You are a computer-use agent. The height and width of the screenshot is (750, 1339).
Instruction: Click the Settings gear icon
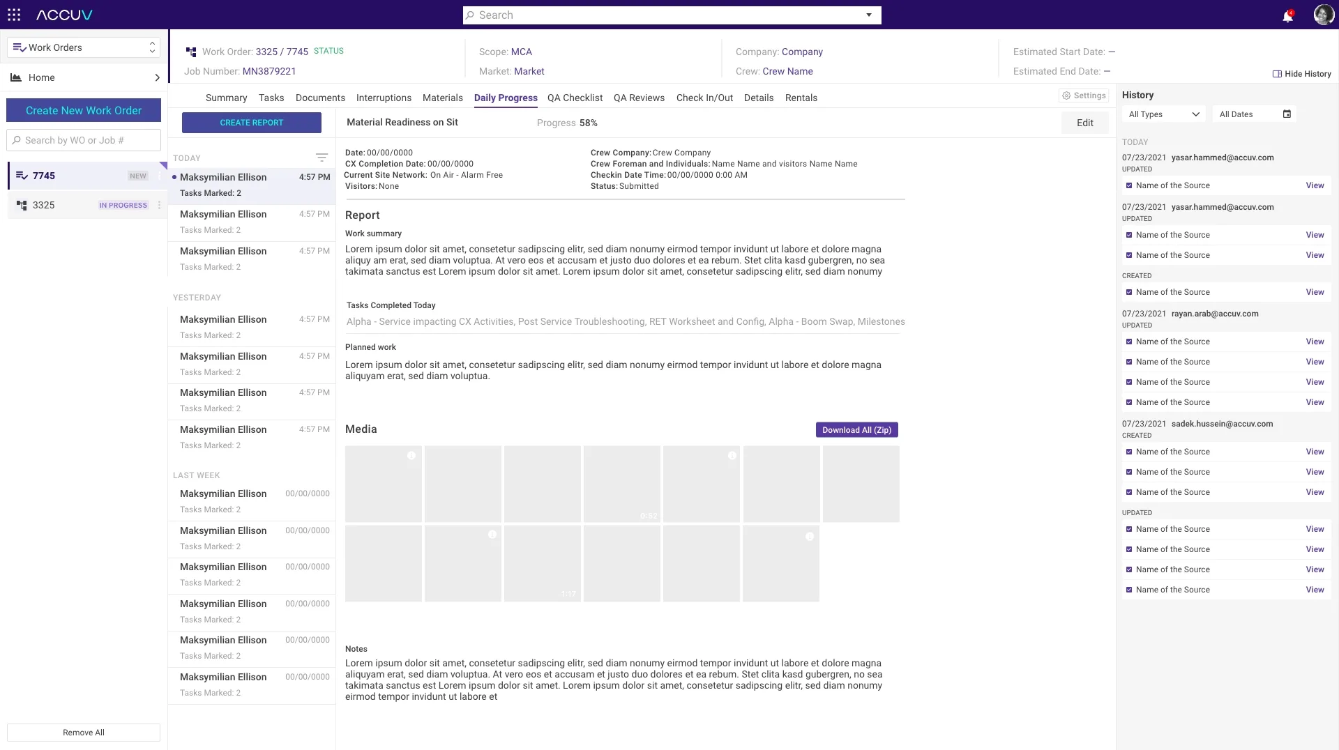coord(1066,95)
